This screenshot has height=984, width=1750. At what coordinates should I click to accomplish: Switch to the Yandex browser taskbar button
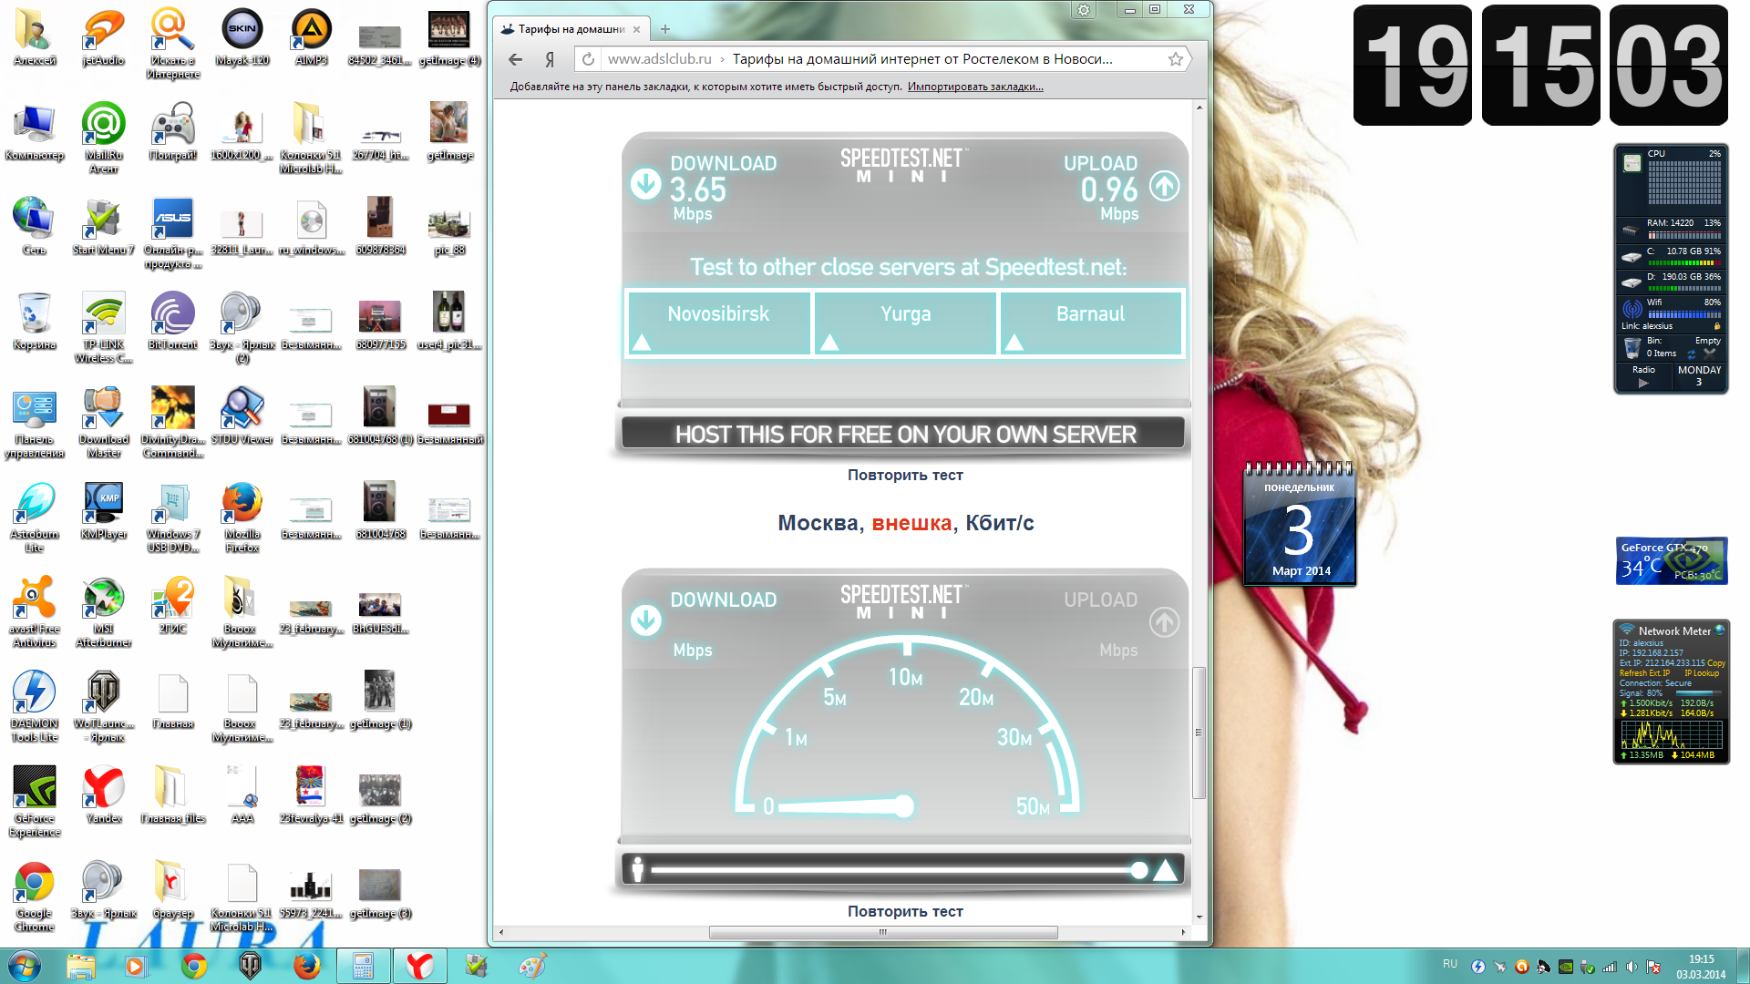419,966
